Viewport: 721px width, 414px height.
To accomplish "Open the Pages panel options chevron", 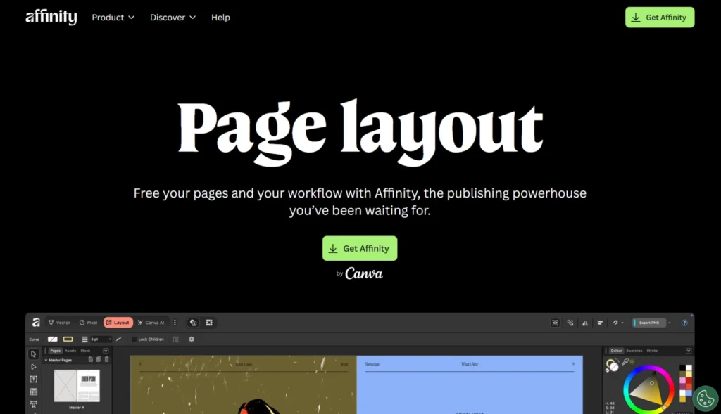I will [106, 351].
